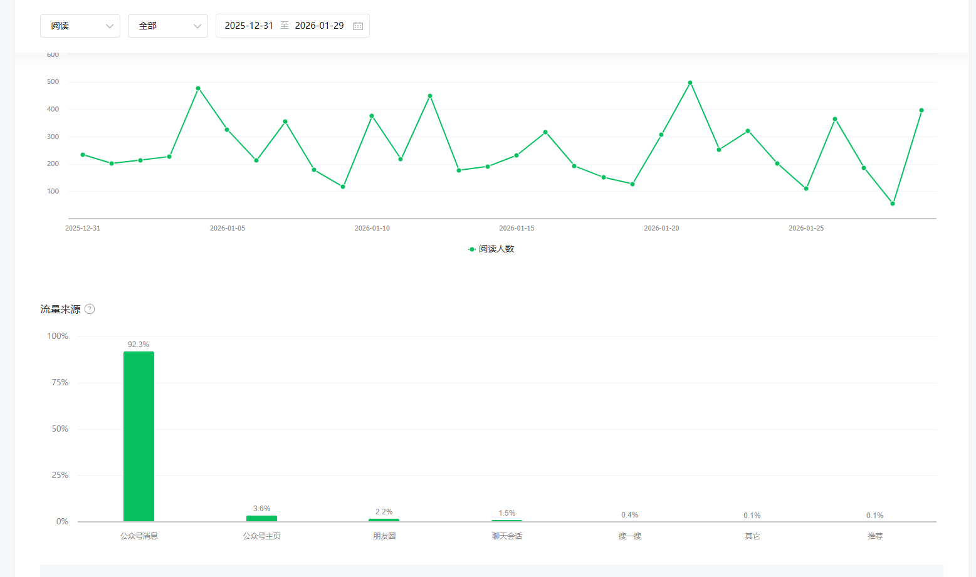This screenshot has width=976, height=577.
Task: Click the green legend marker for 阅读人数
Action: pyautogui.click(x=472, y=249)
